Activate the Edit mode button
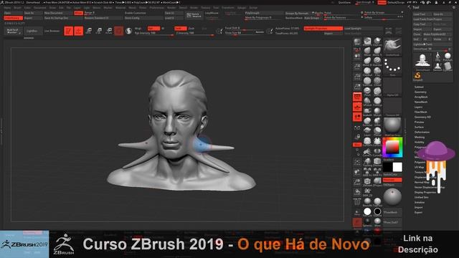This screenshot has height=258, width=459. pos(69,31)
